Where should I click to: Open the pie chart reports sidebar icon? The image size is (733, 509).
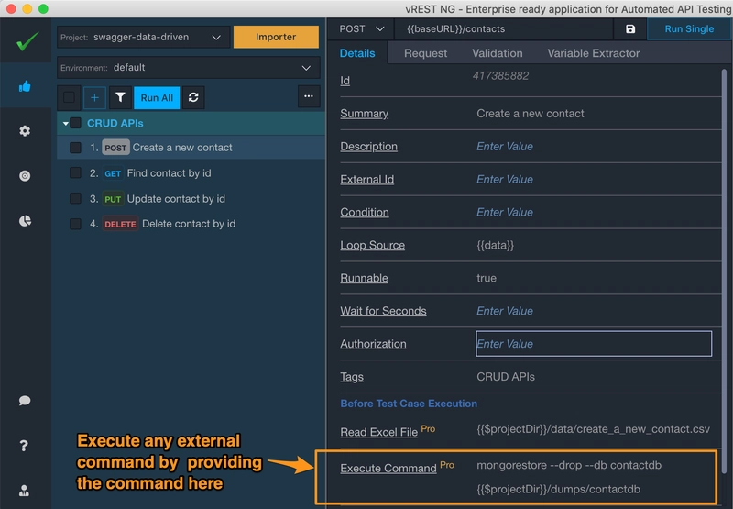[25, 221]
